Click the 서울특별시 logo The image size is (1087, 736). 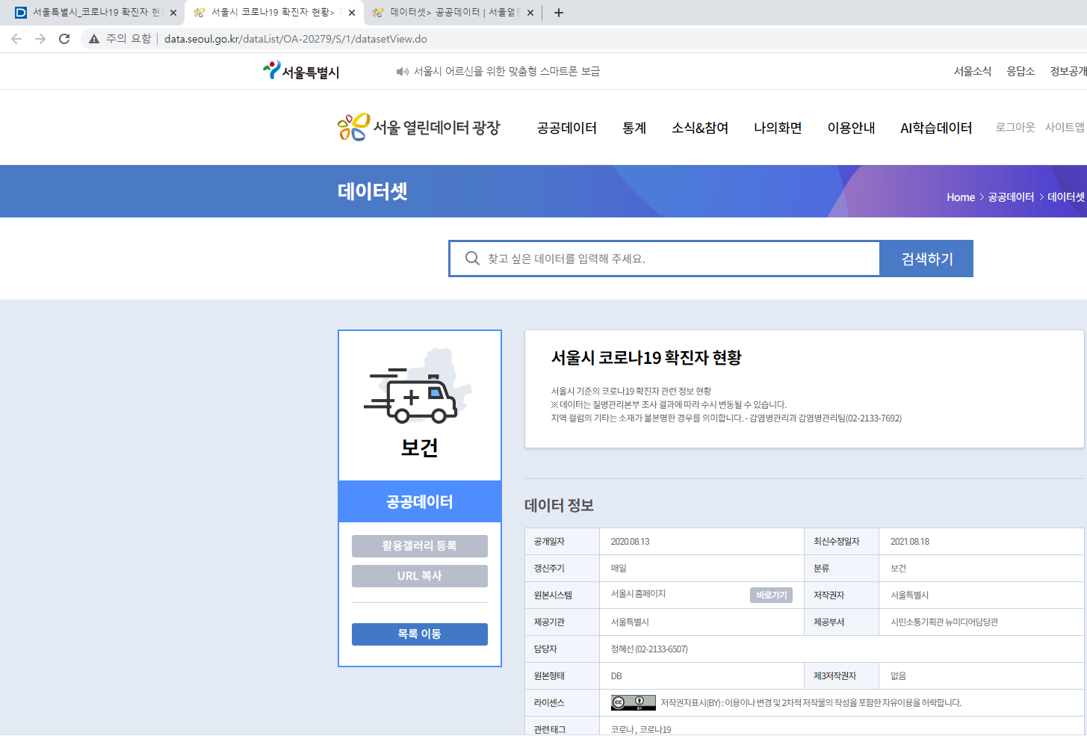[301, 71]
